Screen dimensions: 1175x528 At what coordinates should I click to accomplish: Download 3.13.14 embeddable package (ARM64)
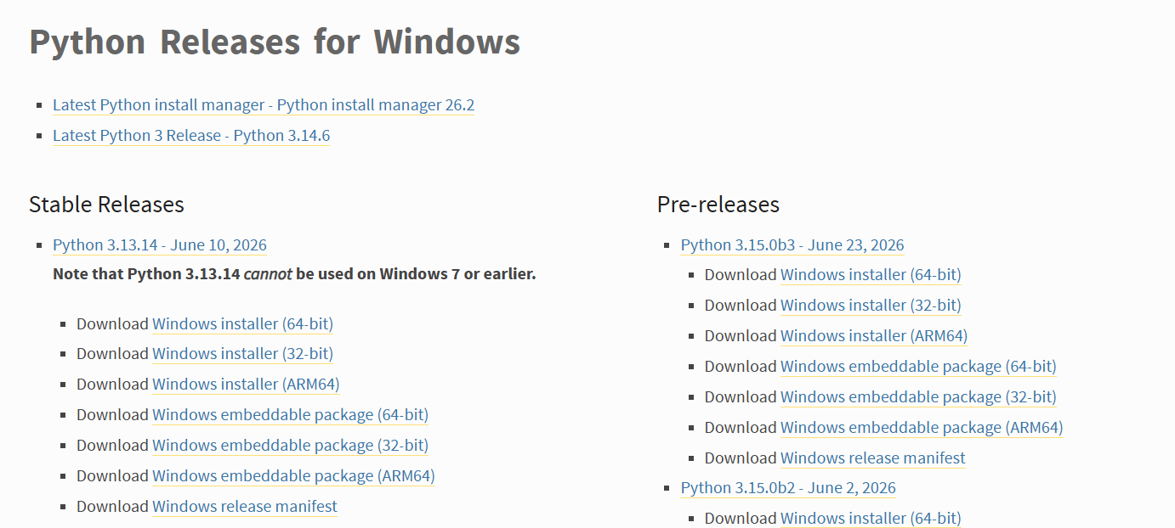point(293,476)
